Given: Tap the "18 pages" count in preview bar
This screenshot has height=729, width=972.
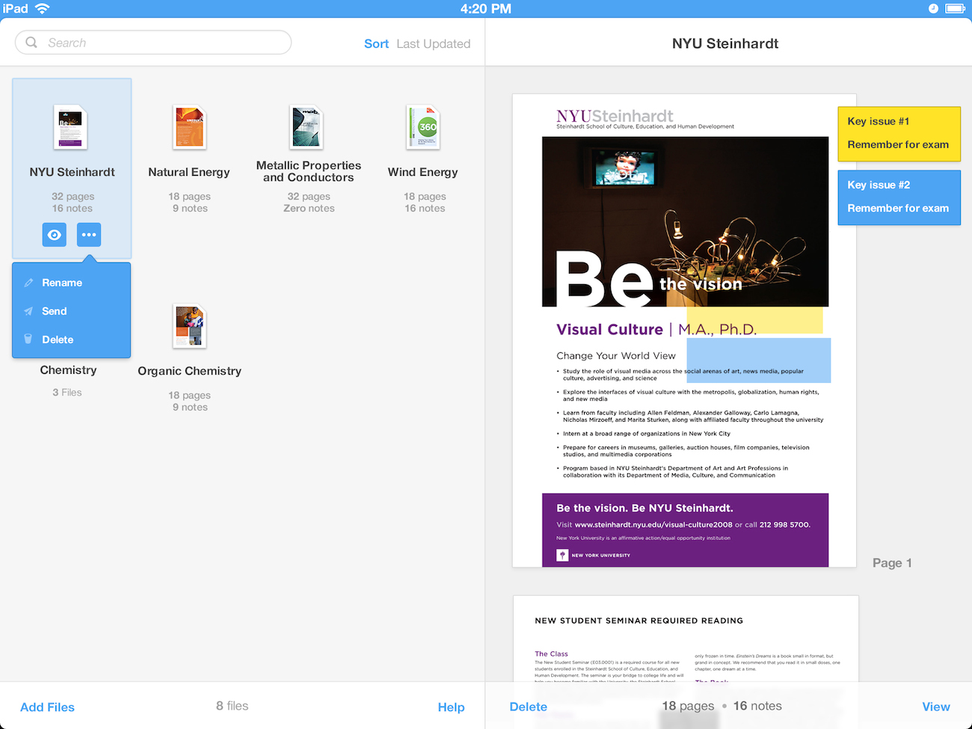Looking at the screenshot, I should click(x=688, y=706).
